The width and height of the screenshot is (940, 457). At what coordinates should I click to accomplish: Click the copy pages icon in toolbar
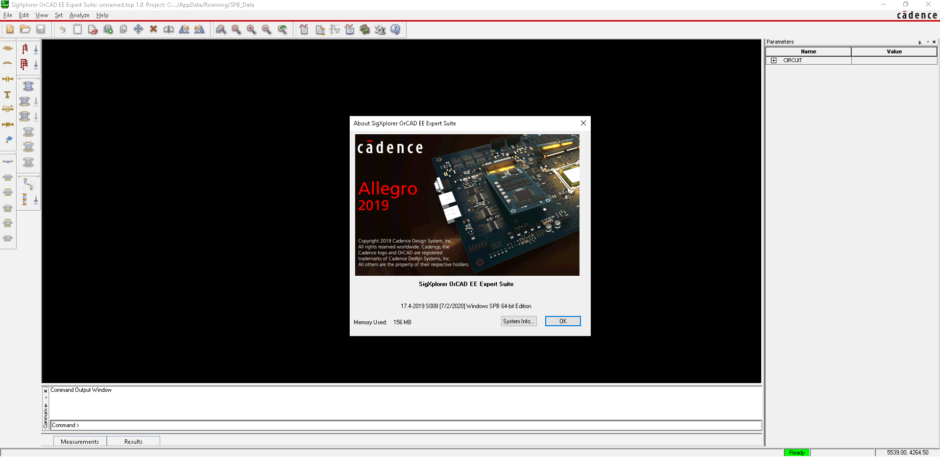[123, 29]
